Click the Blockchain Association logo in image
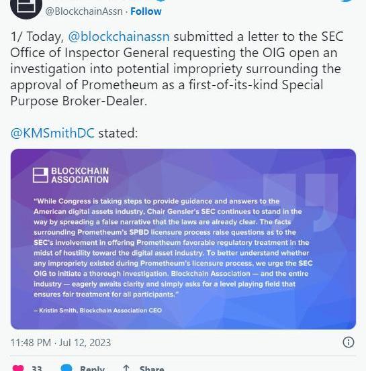This screenshot has width=366, height=371. (71, 175)
